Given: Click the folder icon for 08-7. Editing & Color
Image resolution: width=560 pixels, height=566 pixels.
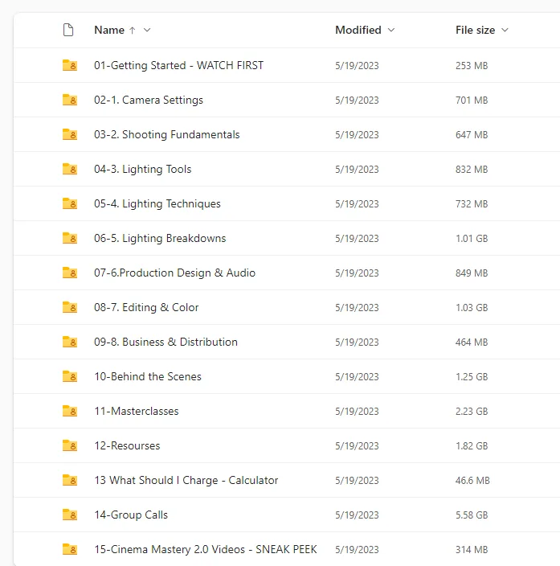Looking at the screenshot, I should click(70, 307).
